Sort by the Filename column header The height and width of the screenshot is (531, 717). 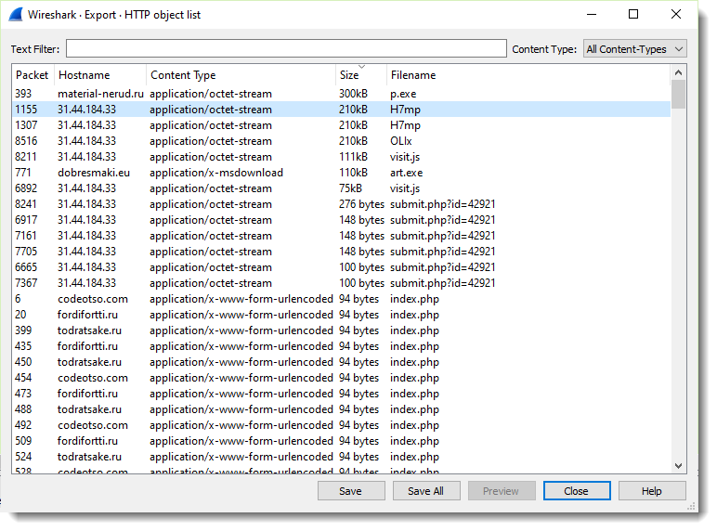pyautogui.click(x=528, y=75)
